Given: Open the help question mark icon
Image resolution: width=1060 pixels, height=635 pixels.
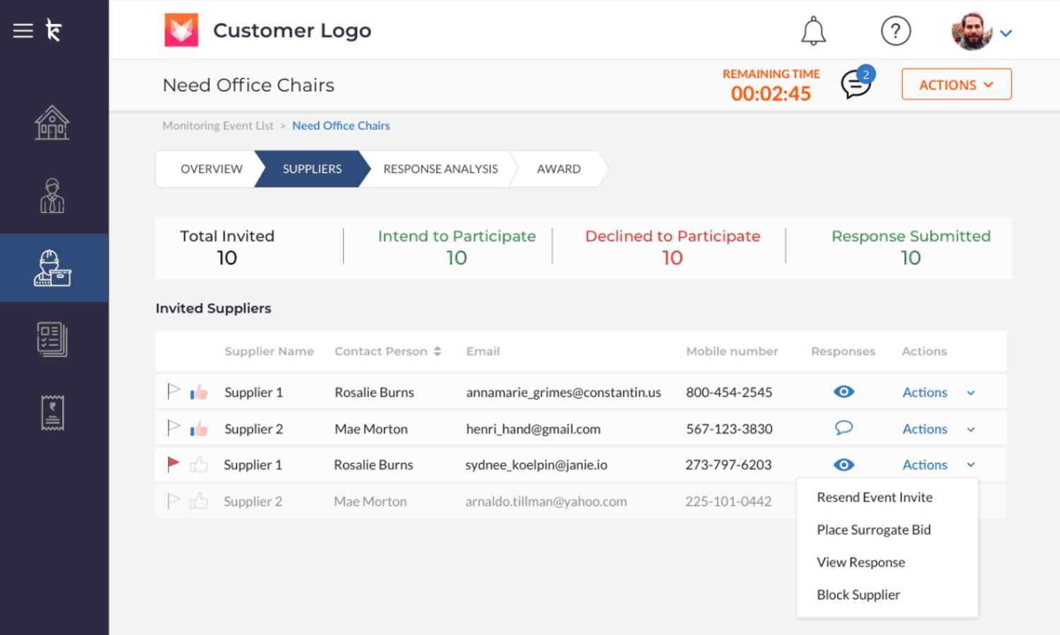Looking at the screenshot, I should coord(896,31).
